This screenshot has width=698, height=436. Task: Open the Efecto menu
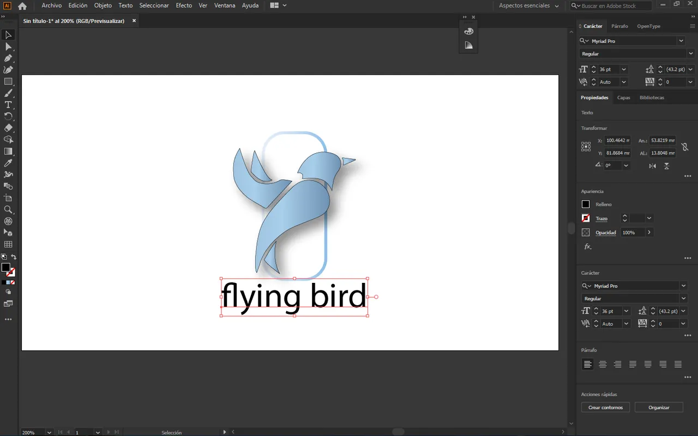tap(184, 5)
